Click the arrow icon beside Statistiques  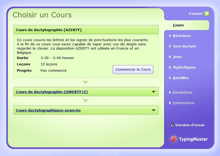click(x=170, y=67)
